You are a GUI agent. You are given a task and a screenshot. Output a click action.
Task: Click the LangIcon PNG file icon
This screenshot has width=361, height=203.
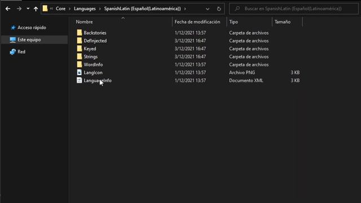click(79, 73)
